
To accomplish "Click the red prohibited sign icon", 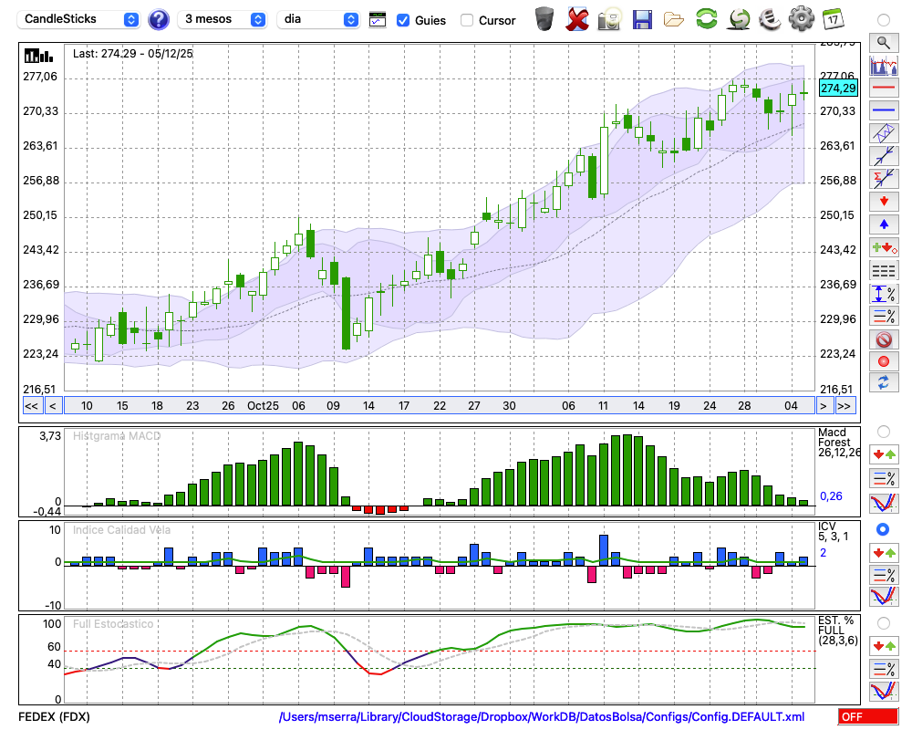I will pyautogui.click(x=884, y=339).
